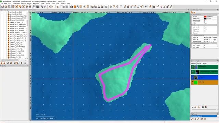Collapse the Template randomization section
Image resolution: width=219 pixels, height=123 pixels.
pos(191,43)
